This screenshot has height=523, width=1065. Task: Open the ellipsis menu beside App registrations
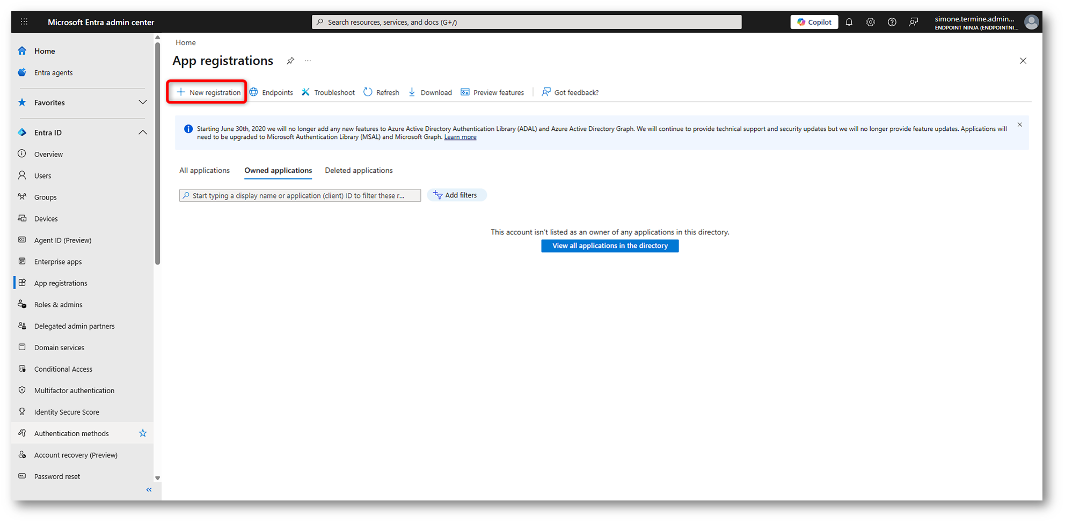tap(308, 61)
